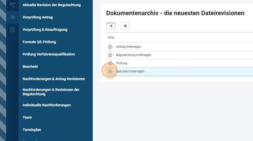Go to the Team section
Viewport: 253px width, 141px height.
27,117
